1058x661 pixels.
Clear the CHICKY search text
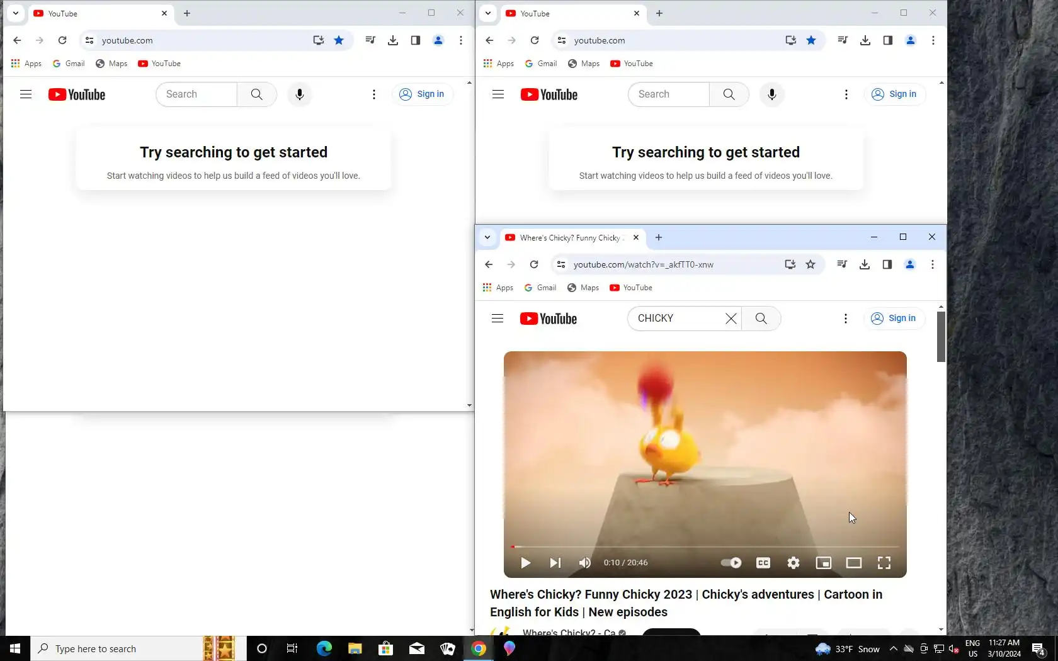tap(731, 319)
